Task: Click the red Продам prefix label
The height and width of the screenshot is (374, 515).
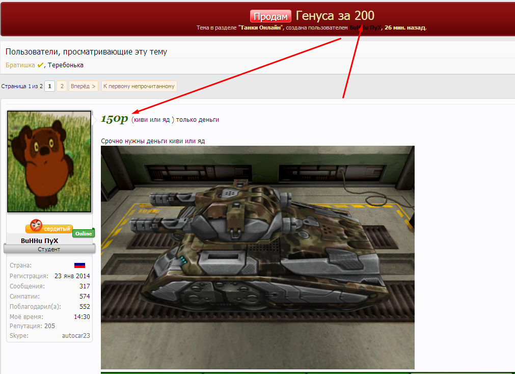Action: (x=270, y=16)
